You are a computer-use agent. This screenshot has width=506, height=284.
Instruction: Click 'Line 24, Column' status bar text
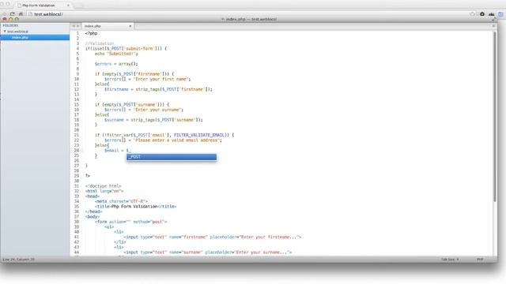click(18, 260)
